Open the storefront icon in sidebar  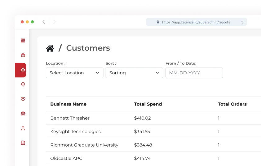click(23, 114)
